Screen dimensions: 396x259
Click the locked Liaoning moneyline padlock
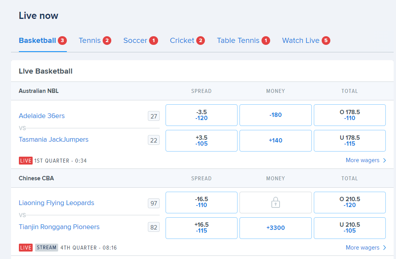276,202
